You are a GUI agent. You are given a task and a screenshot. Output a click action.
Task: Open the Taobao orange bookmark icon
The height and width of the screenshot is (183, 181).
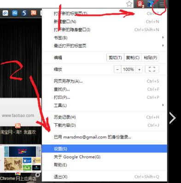[34, 13]
